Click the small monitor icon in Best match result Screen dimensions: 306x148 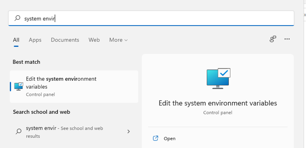point(19,86)
